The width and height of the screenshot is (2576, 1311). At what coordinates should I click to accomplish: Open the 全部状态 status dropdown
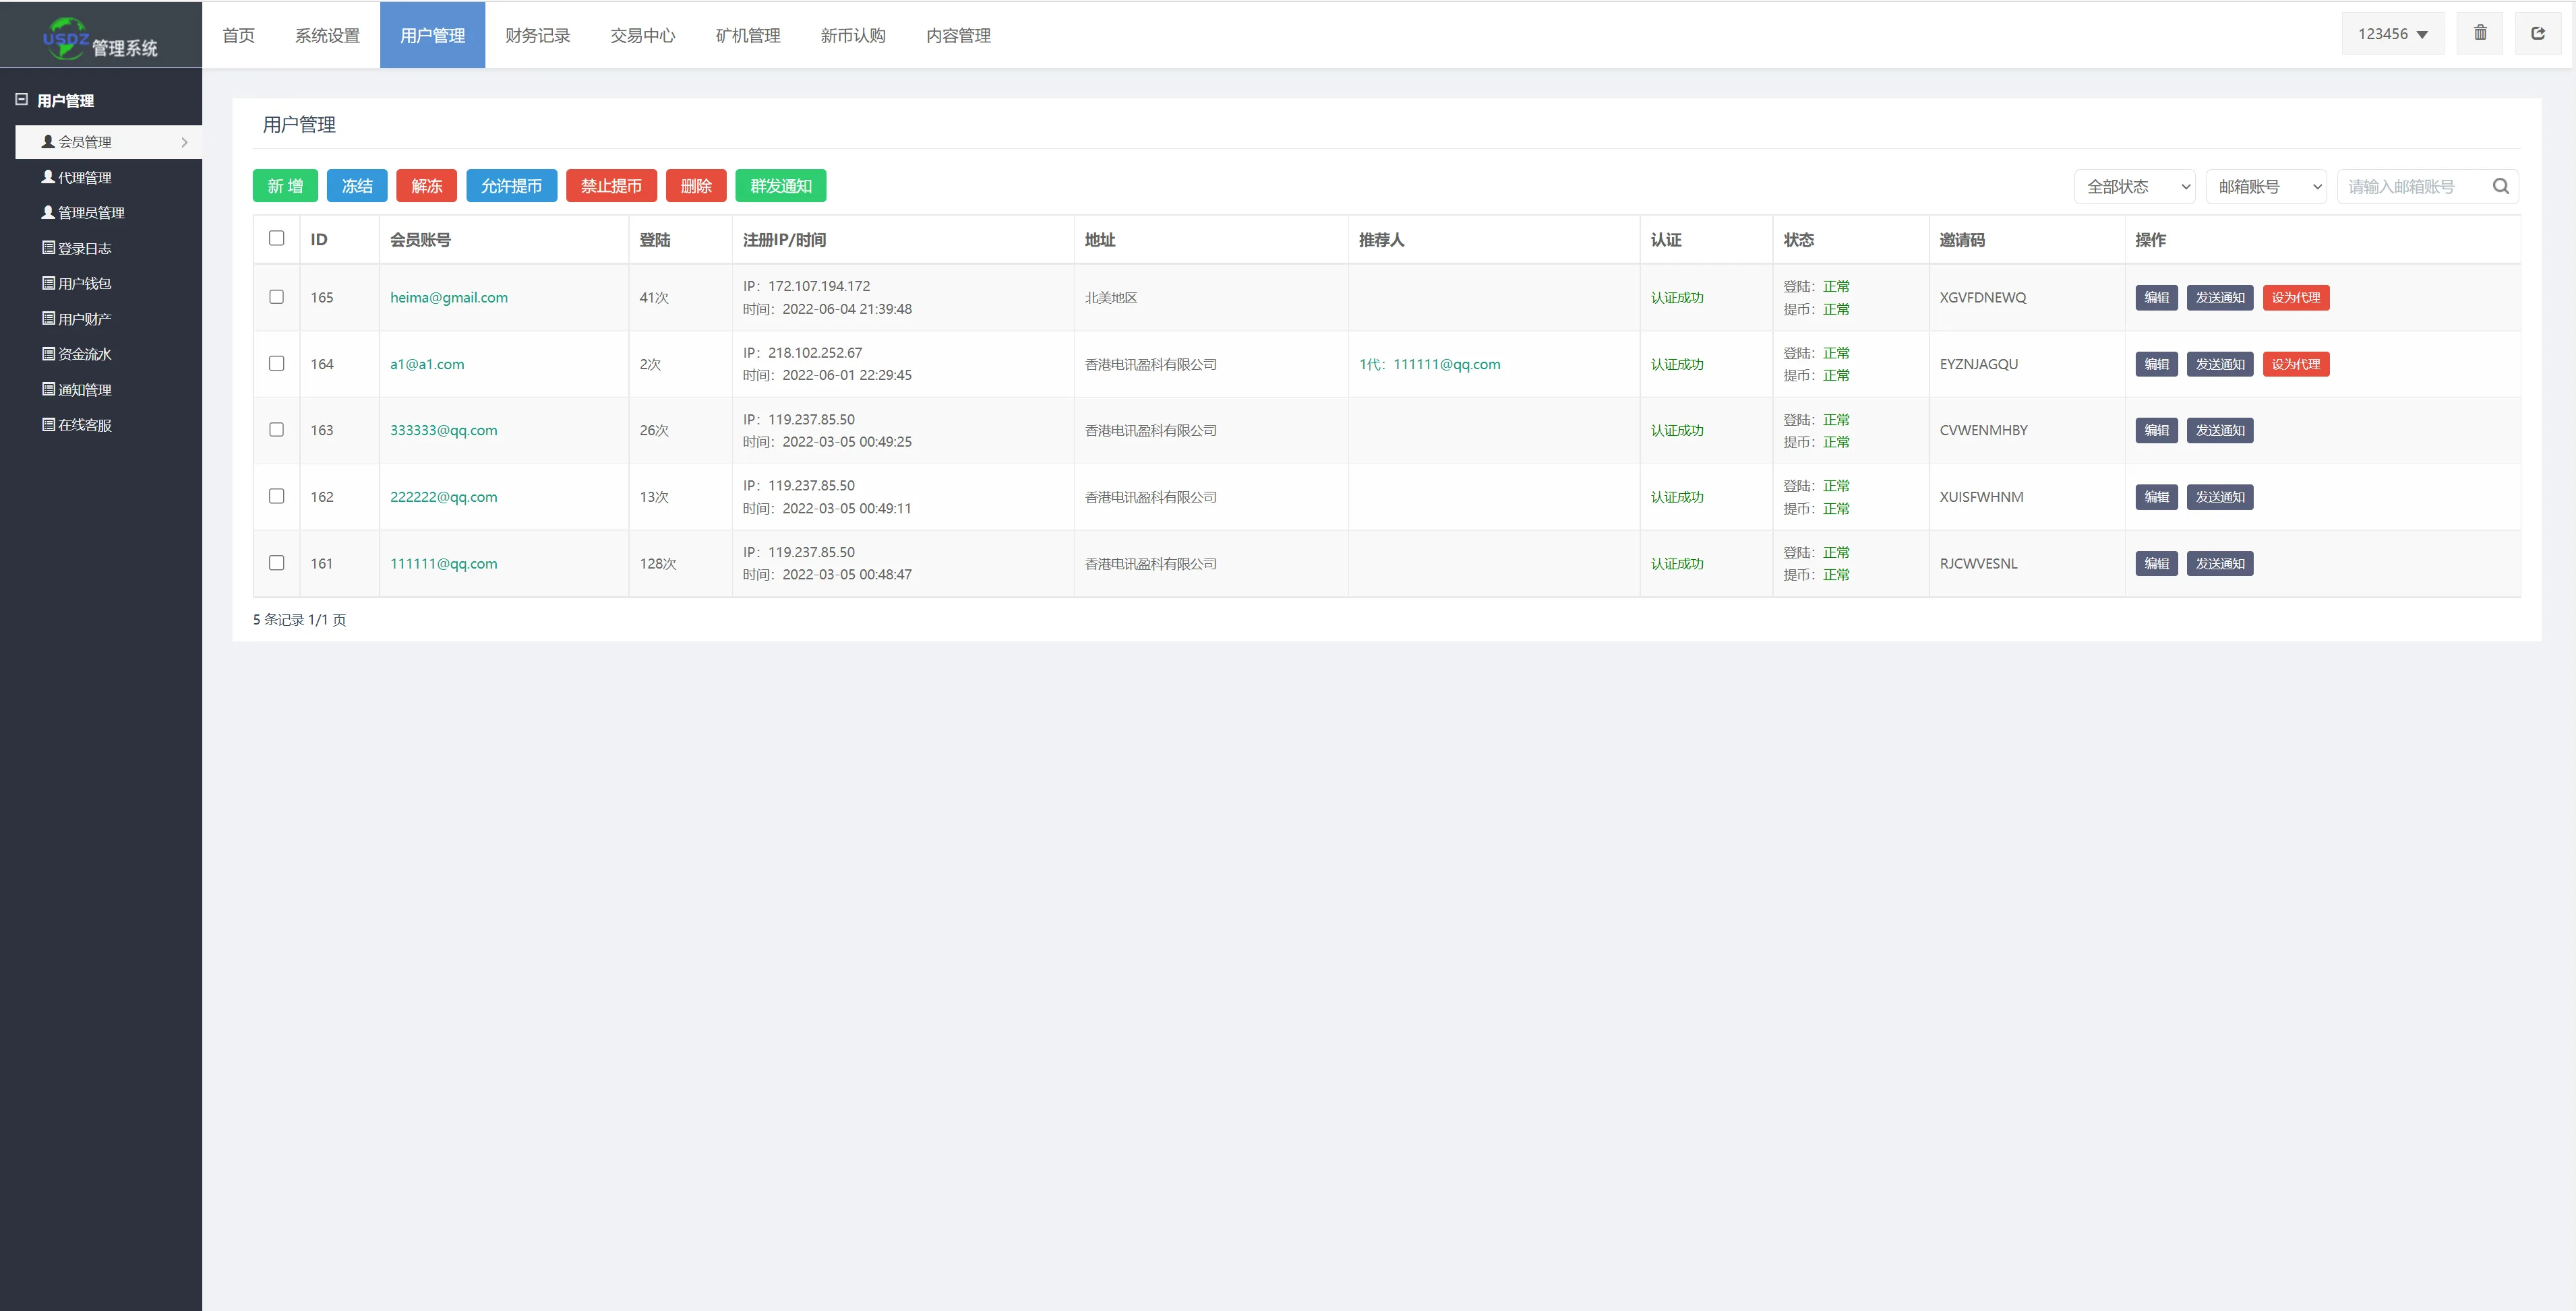point(2134,187)
